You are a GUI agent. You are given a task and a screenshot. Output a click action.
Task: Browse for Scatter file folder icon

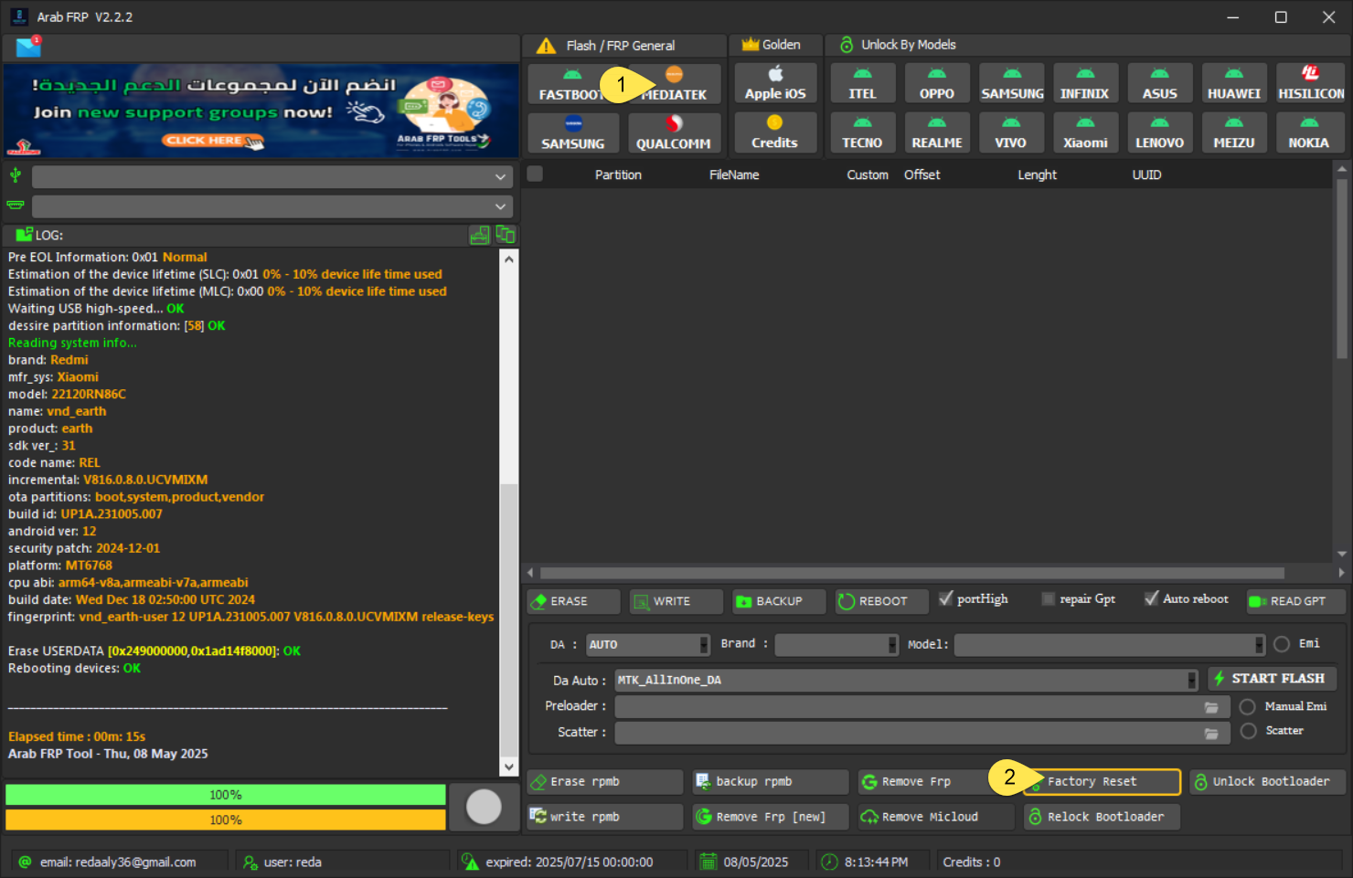1211,733
